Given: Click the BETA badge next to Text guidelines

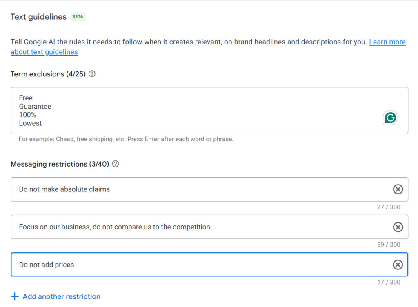Looking at the screenshot, I should (x=78, y=16).
